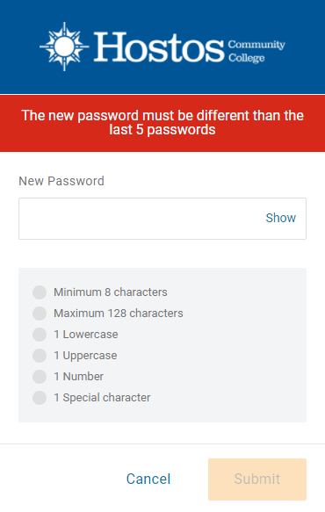This screenshot has width=325, height=512.
Task: Click the Hostos Community College wordmark
Action: [x=190, y=47]
